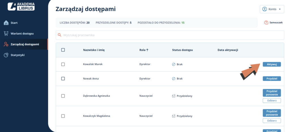Click the search magnifier icon
The height and width of the screenshot is (132, 290).
(x=59, y=35)
